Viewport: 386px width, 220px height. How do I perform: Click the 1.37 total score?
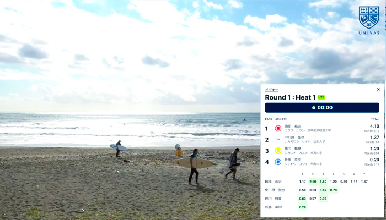(374, 137)
